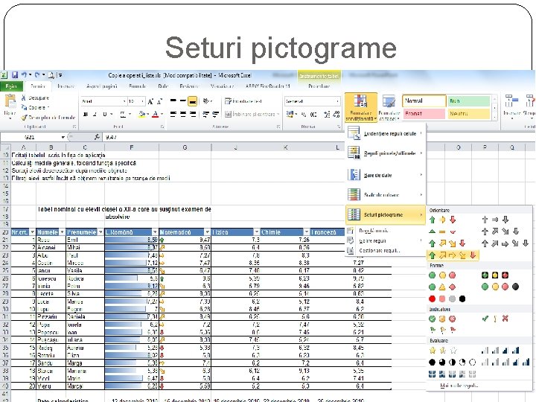
Task: Open the Name Box dropdown showing G21
Action: (x=63, y=137)
